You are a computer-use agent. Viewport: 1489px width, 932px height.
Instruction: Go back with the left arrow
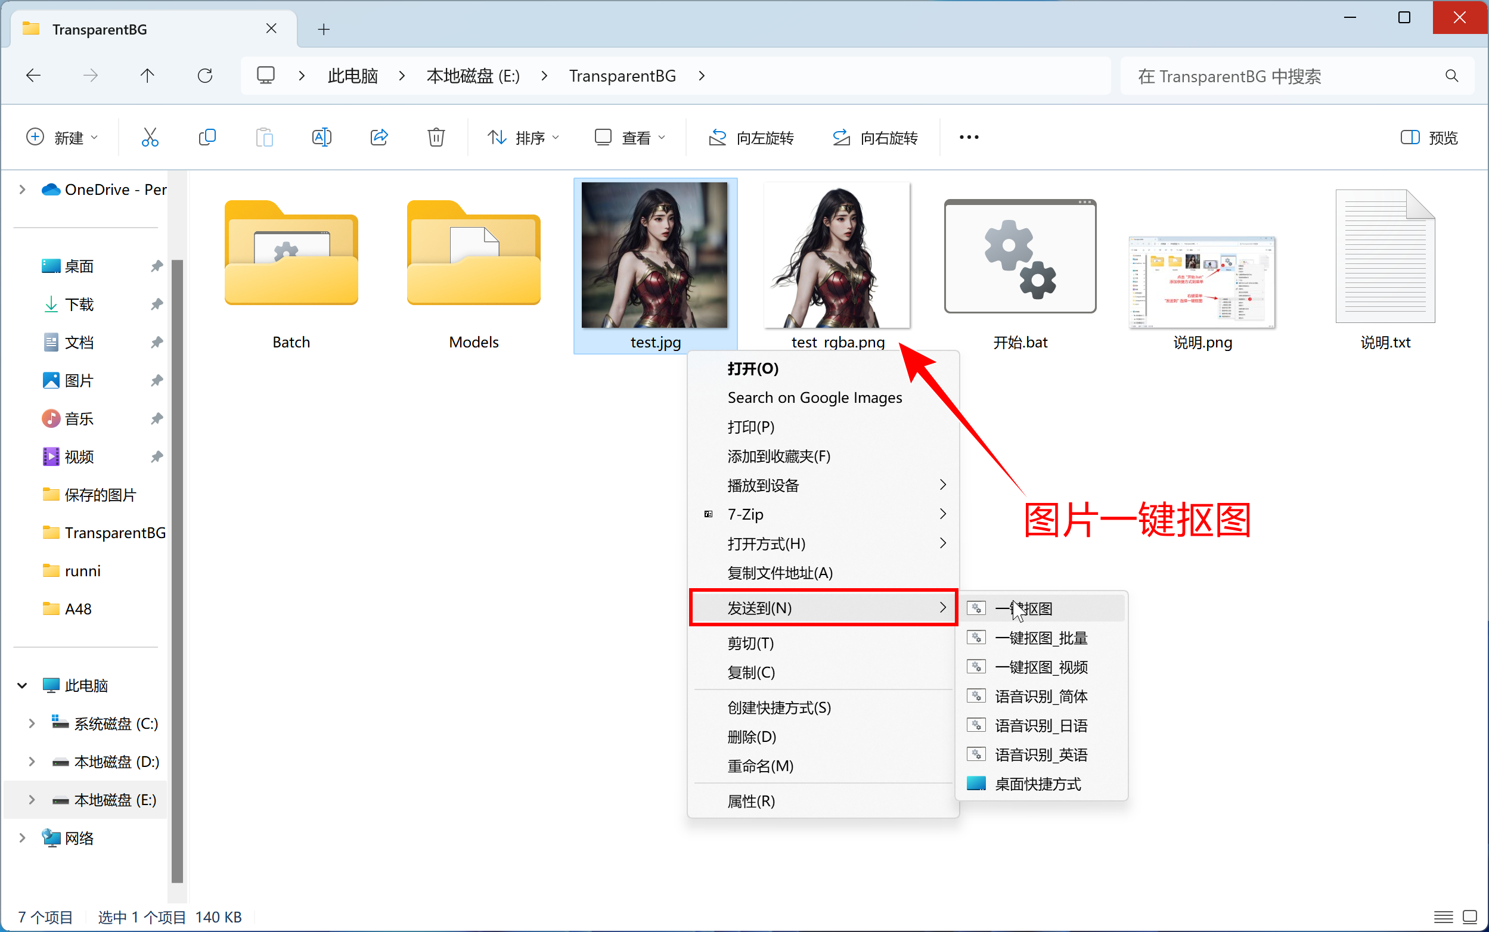[34, 76]
